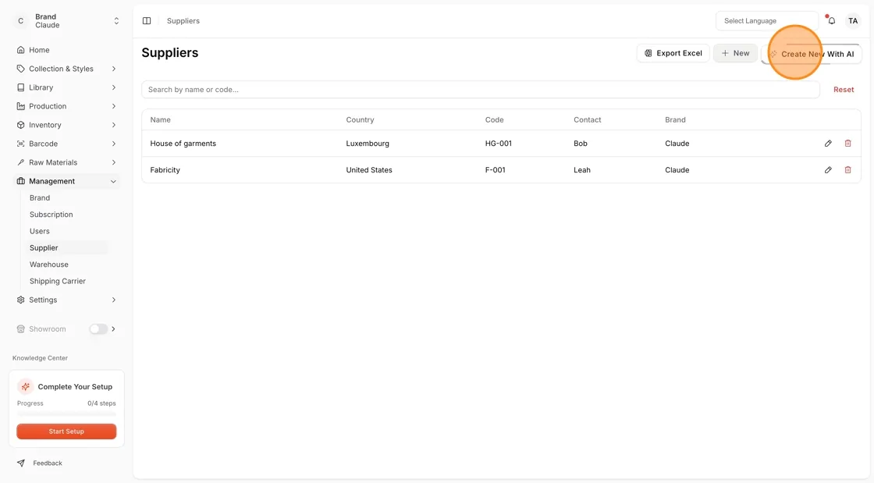Screen dimensions: 874x483
Task: Click the Country column header
Action: pyautogui.click(x=360, y=120)
